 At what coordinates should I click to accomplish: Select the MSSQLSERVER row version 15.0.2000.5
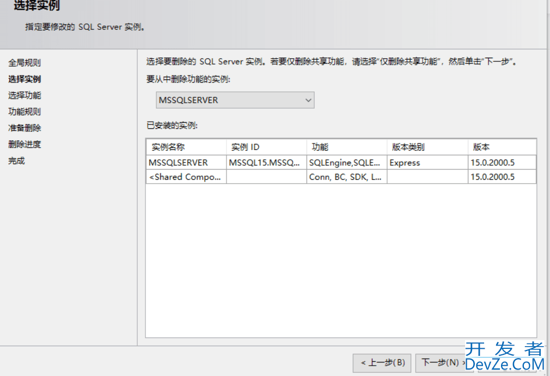tap(502, 162)
